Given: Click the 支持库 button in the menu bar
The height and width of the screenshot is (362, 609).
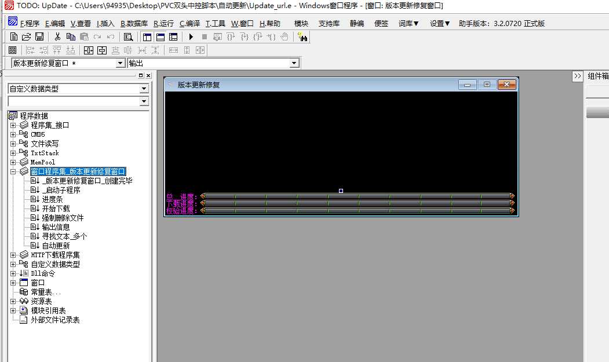Looking at the screenshot, I should coord(329,24).
